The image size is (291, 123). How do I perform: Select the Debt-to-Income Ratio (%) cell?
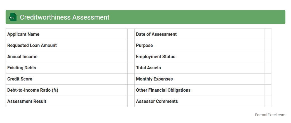click(33, 90)
